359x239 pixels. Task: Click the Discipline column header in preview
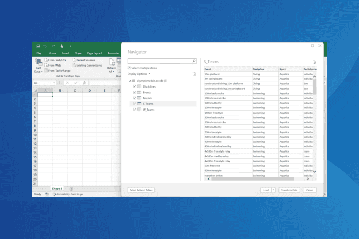pyautogui.click(x=265, y=69)
